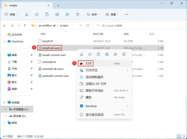Sort by the 名称 (Name) column header
Viewport: 187px width, 139px height.
(43, 34)
